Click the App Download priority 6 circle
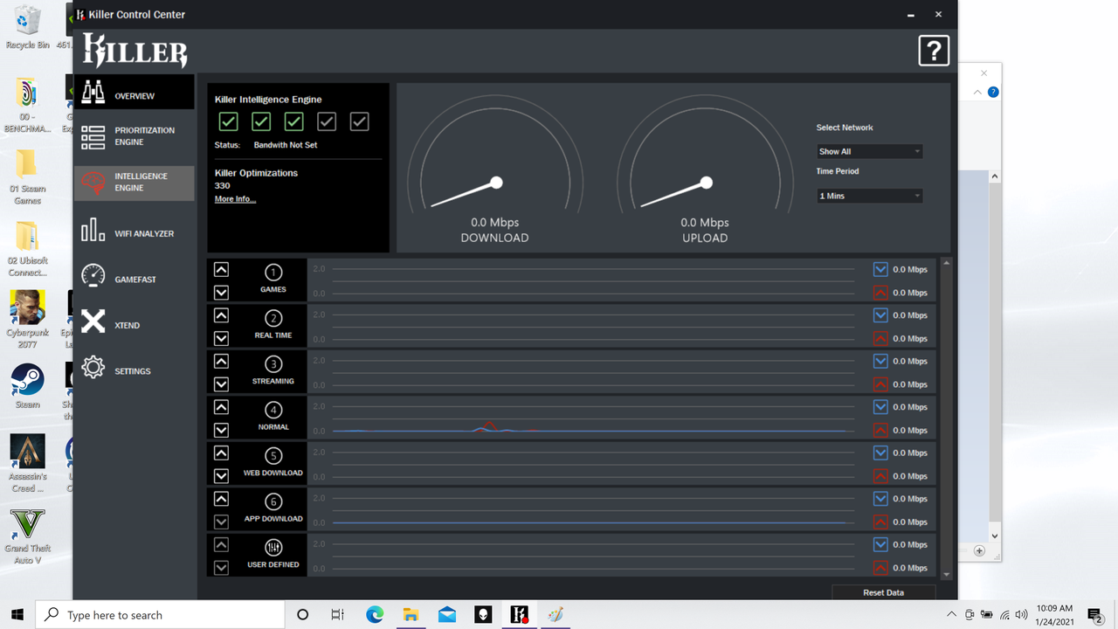Screen dimensions: 1118x629 click(x=273, y=502)
